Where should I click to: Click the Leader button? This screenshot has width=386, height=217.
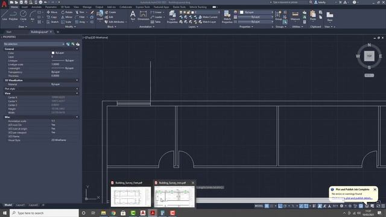pos(157,17)
